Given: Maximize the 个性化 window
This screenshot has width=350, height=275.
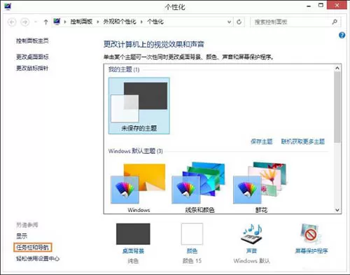Looking at the screenshot, I should 321,5.
